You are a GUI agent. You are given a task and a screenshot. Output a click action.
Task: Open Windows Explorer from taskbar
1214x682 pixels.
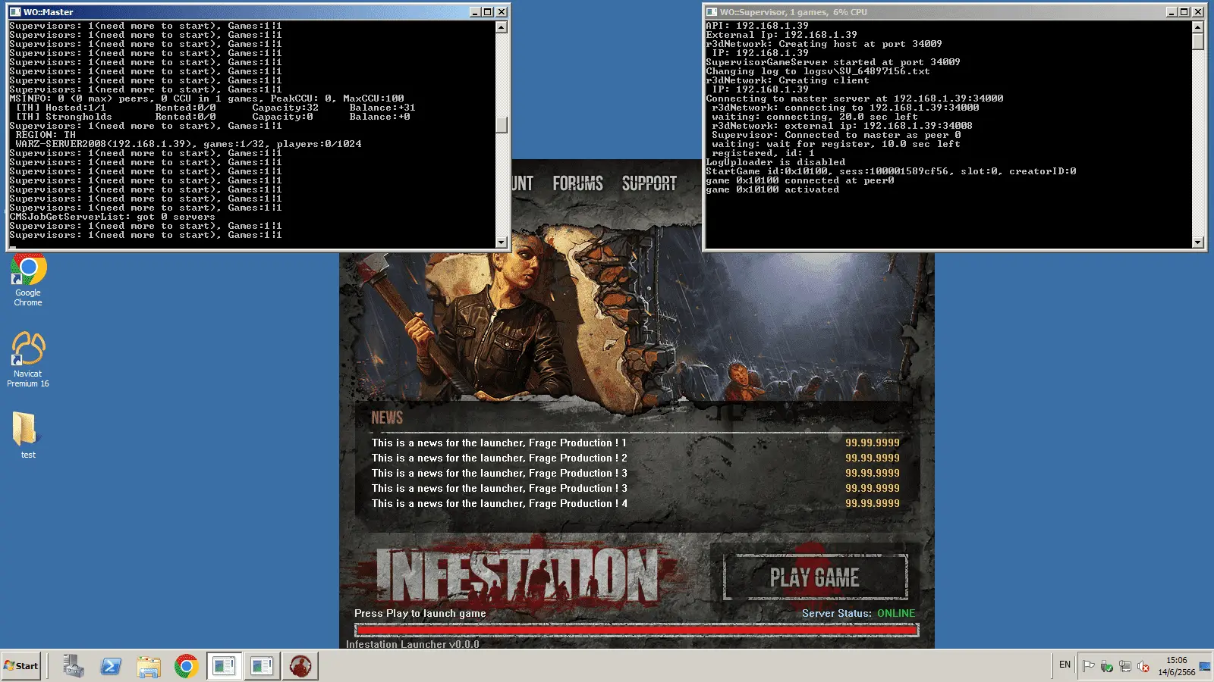coord(149,666)
